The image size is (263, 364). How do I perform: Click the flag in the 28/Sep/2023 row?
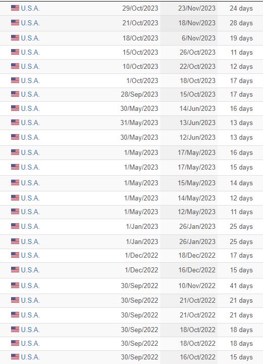(x=15, y=94)
